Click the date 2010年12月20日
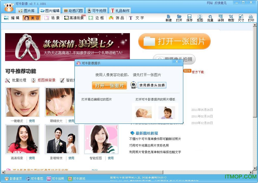This screenshot has width=258, height=183. [x=202, y=123]
